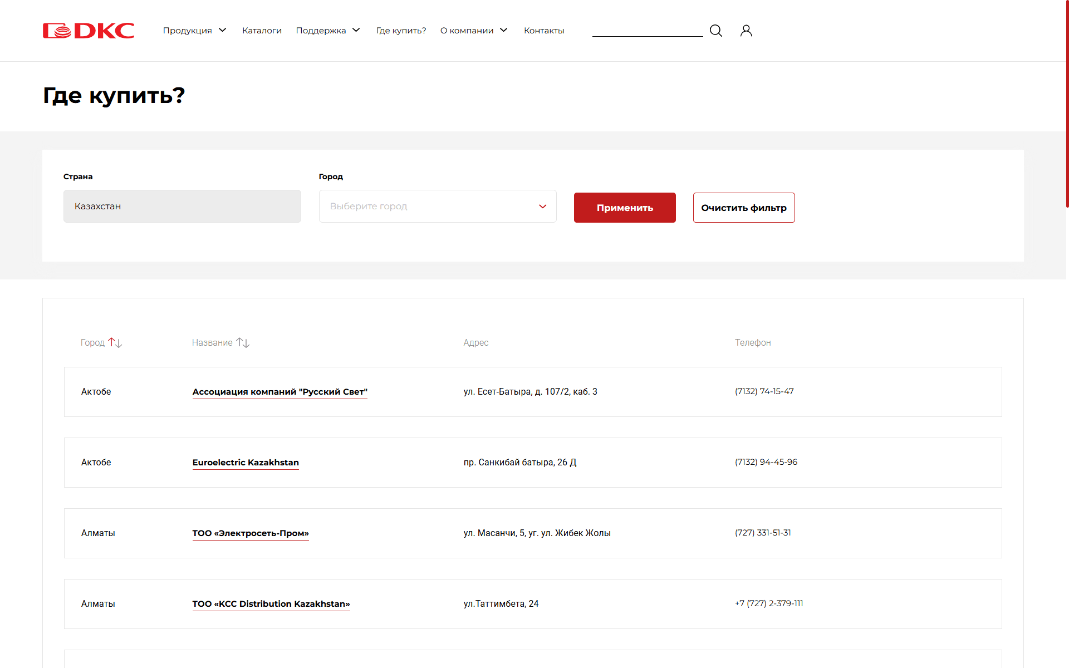Click the Где купить? page heading
This screenshot has width=1069, height=668.
click(x=114, y=96)
